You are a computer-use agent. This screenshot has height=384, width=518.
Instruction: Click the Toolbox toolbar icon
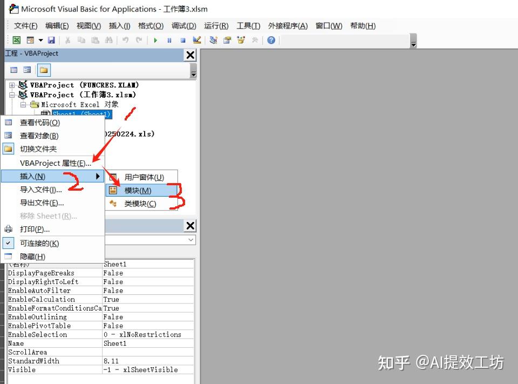point(255,40)
